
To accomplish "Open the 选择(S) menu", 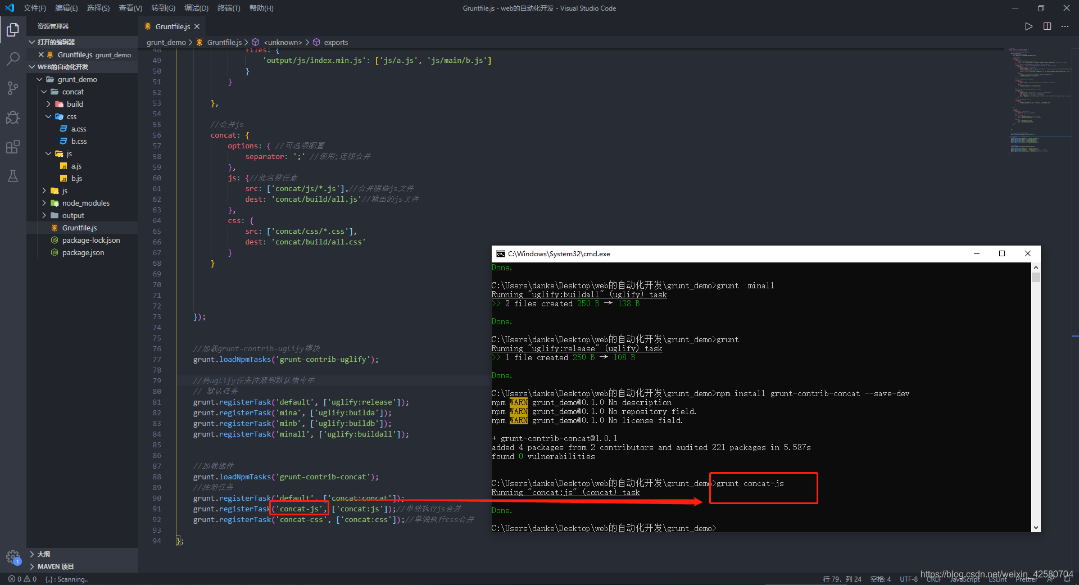I will coord(98,8).
